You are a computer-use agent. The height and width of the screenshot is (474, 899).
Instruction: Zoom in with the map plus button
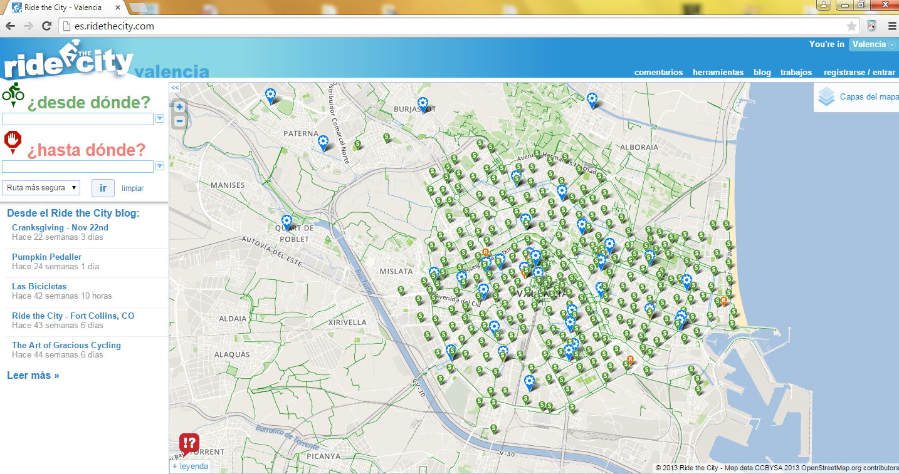click(x=179, y=107)
